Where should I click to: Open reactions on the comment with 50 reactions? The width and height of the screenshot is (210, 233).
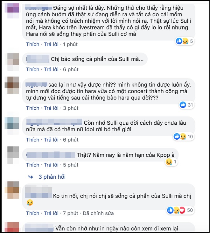coord(180,210)
